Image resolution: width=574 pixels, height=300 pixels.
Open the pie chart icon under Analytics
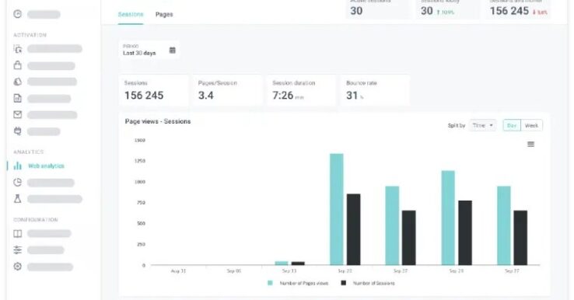point(18,182)
